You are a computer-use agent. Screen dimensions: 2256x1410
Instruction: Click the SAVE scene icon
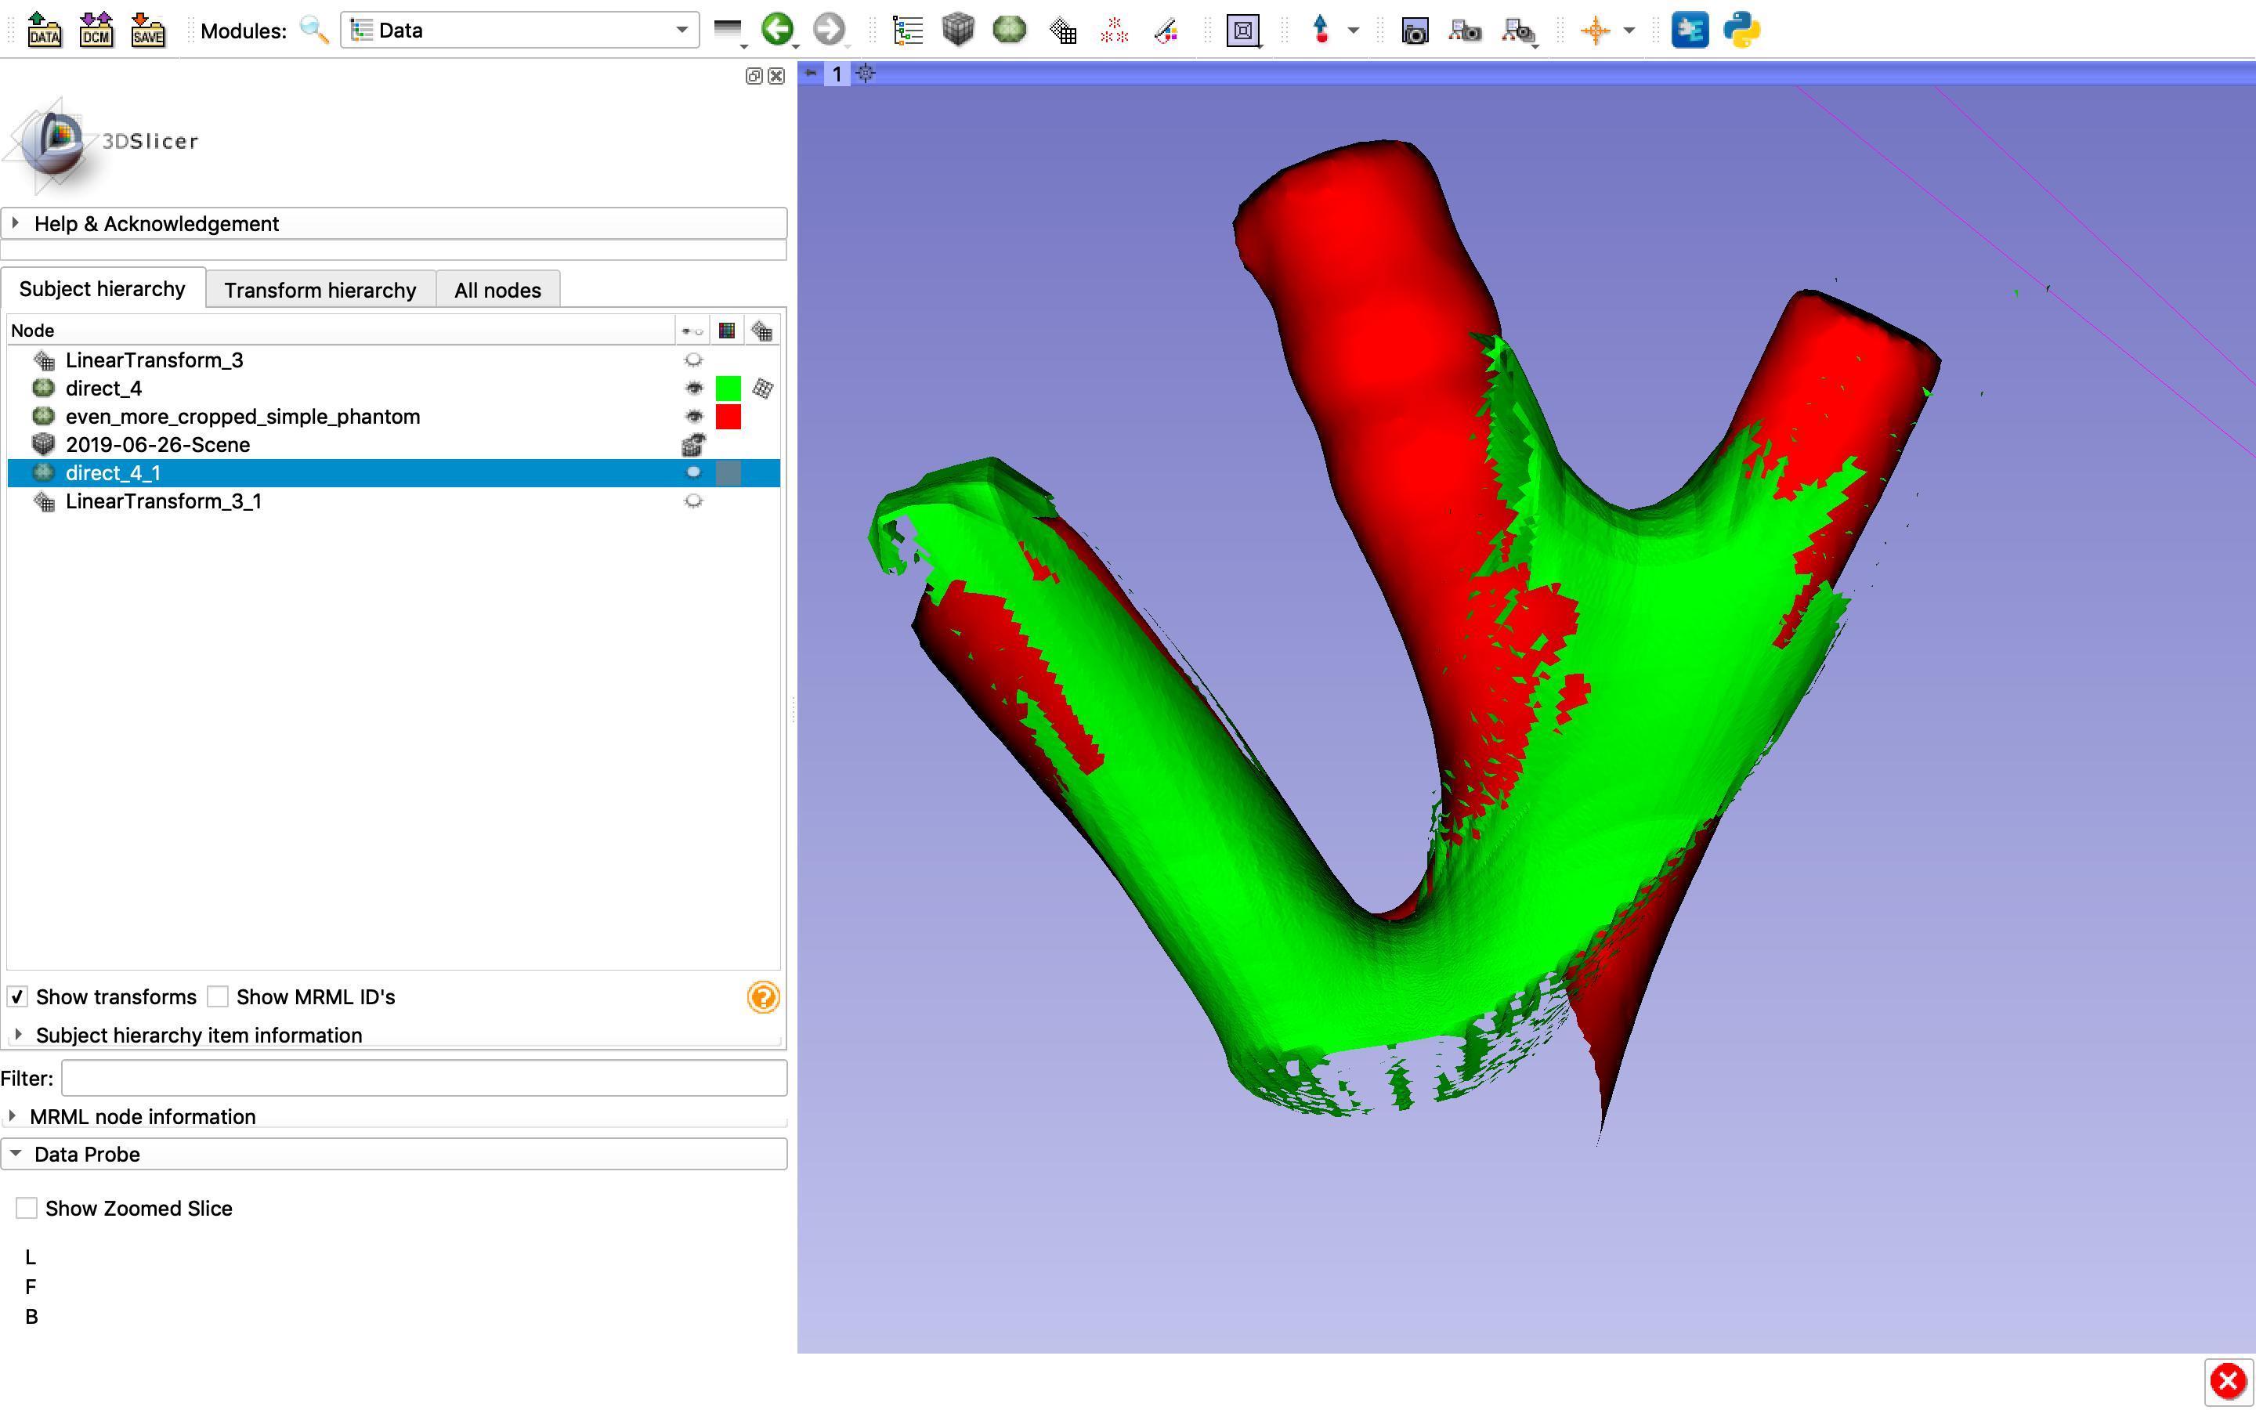point(147,30)
